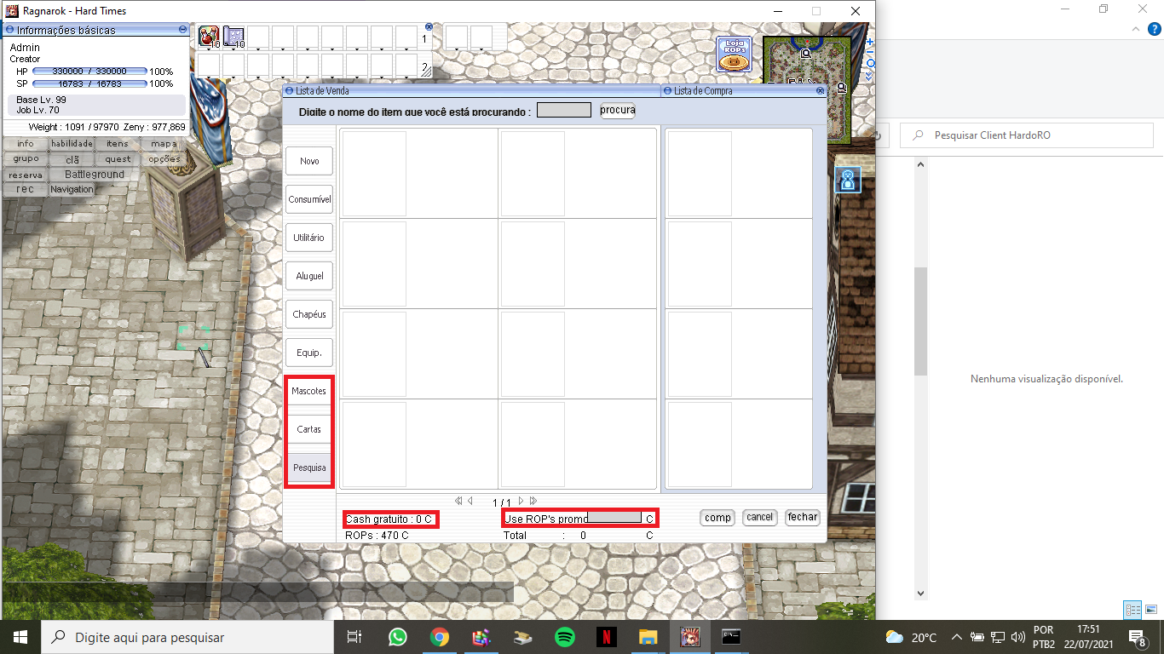Click the blue character status icon on the right
The image size is (1164, 654).
tap(848, 180)
